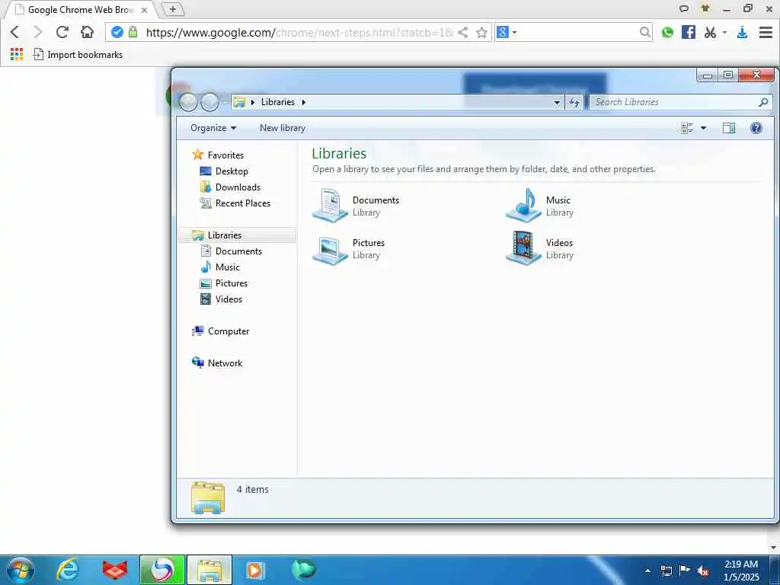Image resolution: width=780 pixels, height=585 pixels.
Task: Open the browser home page
Action: pyautogui.click(x=87, y=32)
